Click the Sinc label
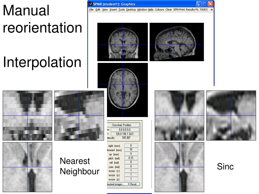This screenshot has height=194, width=259. 225,166
